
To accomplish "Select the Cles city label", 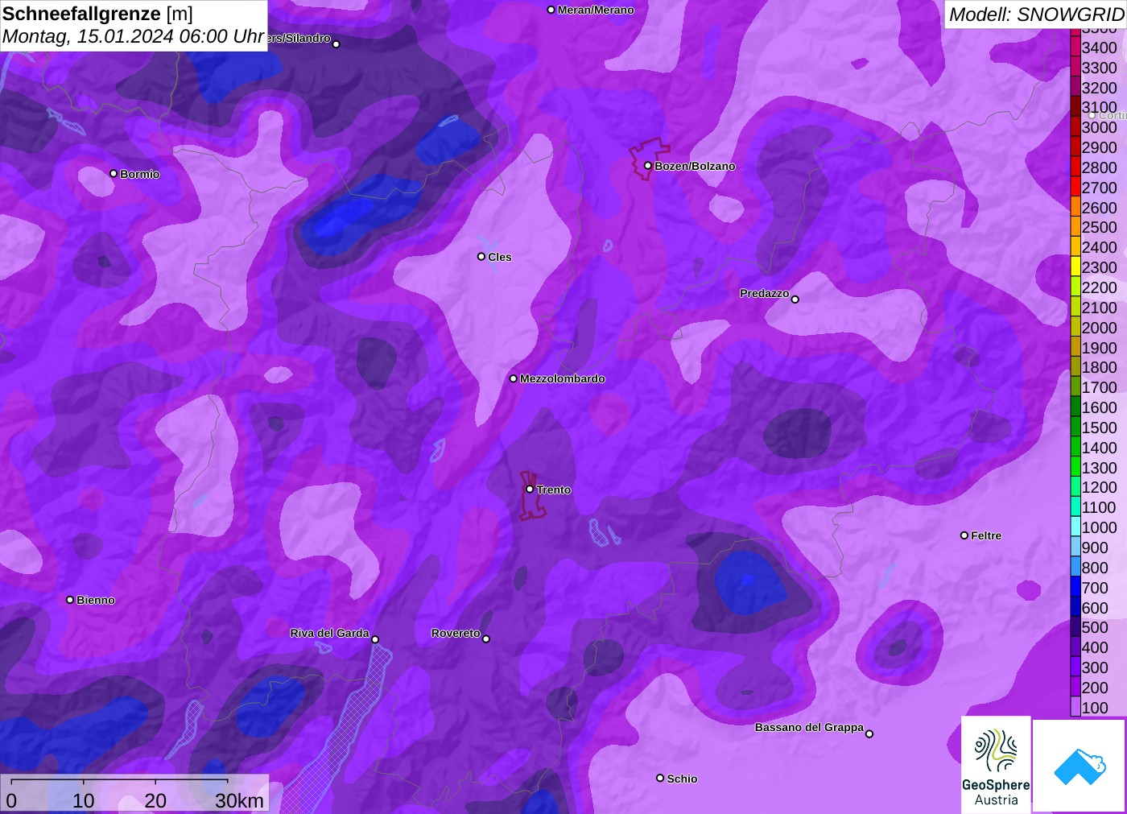I will [500, 257].
